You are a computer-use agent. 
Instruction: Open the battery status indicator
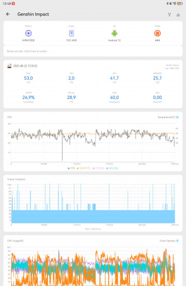tap(180, 4)
